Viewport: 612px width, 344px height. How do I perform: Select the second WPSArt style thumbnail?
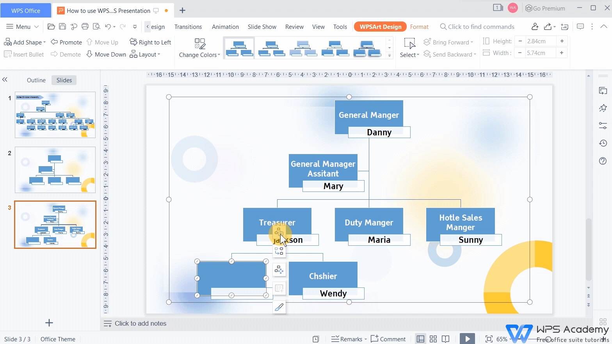[x=272, y=48]
